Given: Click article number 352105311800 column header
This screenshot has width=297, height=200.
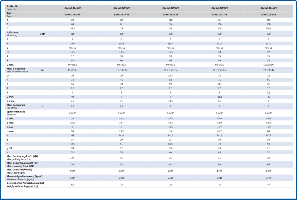Looking at the screenshot, I should [x=72, y=8].
